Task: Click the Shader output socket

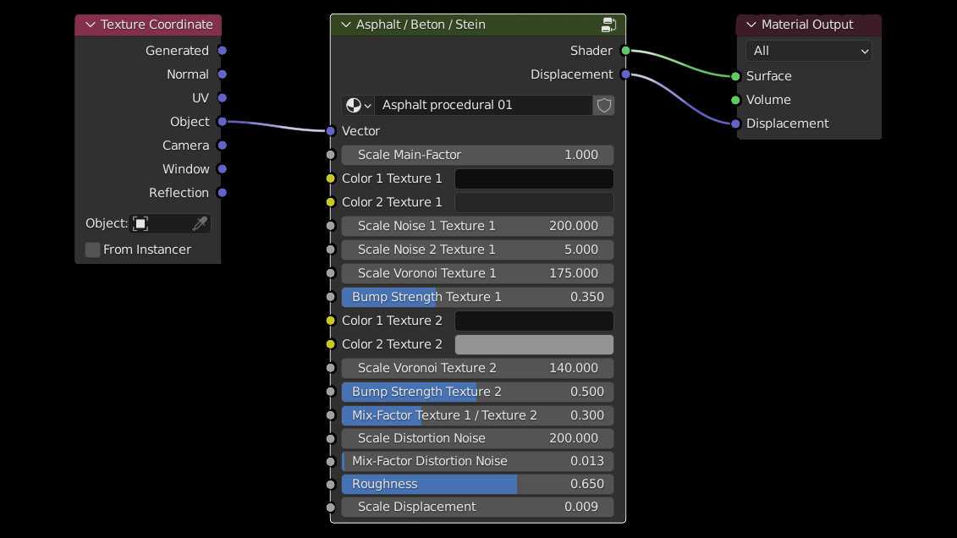Action: [625, 51]
